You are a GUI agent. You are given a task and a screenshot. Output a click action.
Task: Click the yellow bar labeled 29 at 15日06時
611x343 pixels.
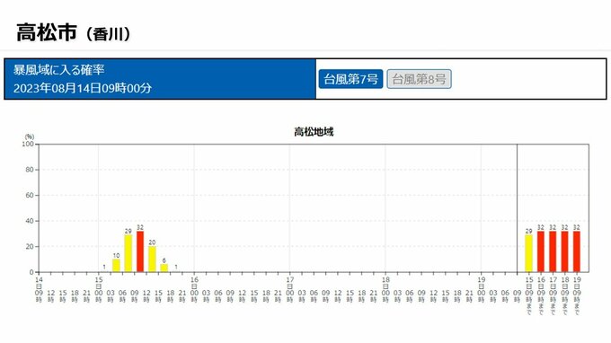[x=128, y=253]
